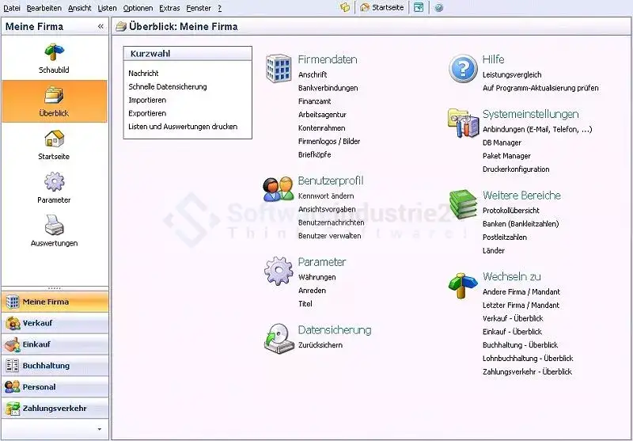This screenshot has width=633, height=441.
Task: Collapse the Meine Firma sidebar panel
Action: click(100, 26)
